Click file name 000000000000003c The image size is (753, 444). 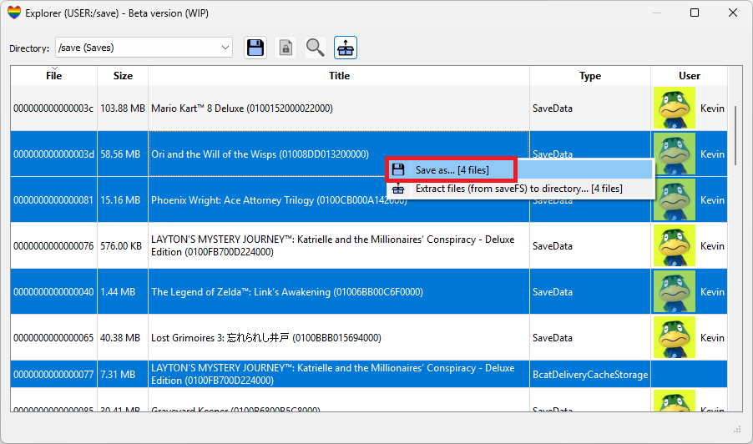(x=53, y=108)
